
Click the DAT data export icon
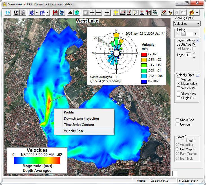click(x=42, y=13)
